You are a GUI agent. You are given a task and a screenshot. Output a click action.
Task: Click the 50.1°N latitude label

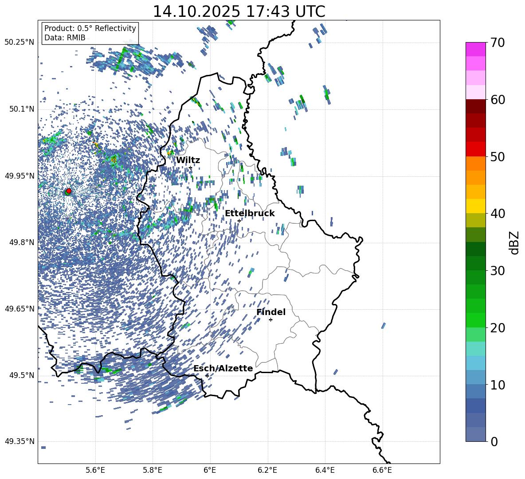click(x=21, y=109)
